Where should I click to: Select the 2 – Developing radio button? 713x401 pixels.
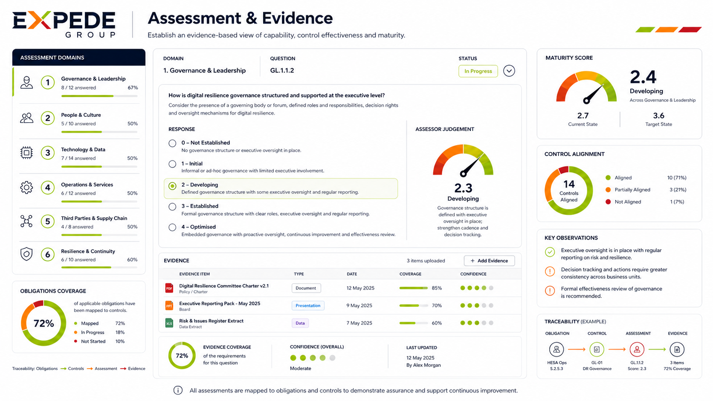172,186
